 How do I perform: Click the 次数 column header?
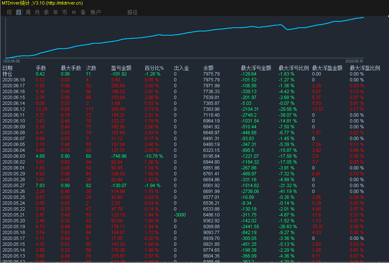91,68
